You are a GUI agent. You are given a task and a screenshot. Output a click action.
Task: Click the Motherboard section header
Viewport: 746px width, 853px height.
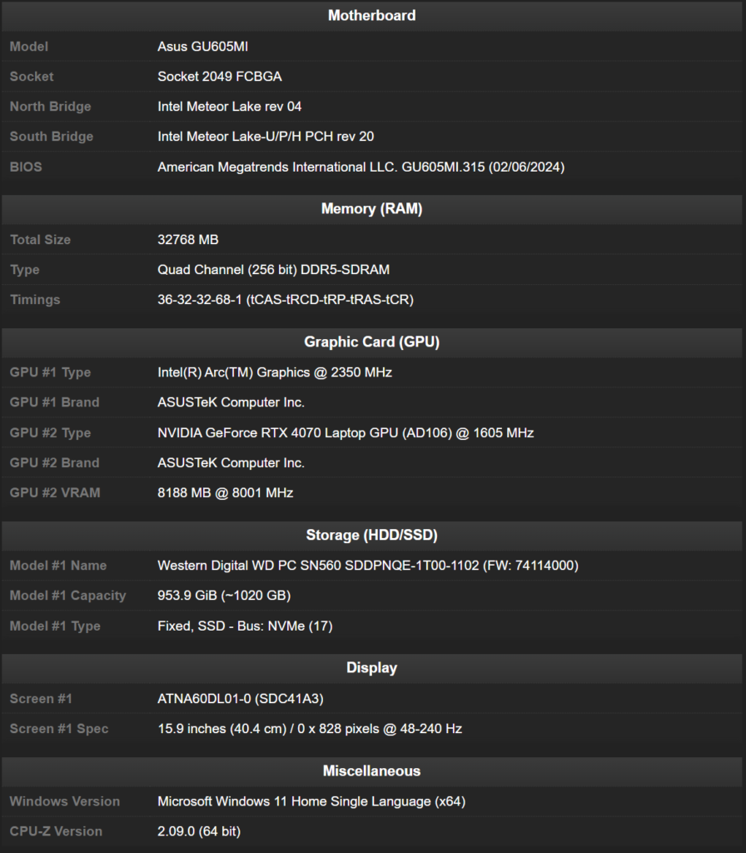click(x=371, y=15)
